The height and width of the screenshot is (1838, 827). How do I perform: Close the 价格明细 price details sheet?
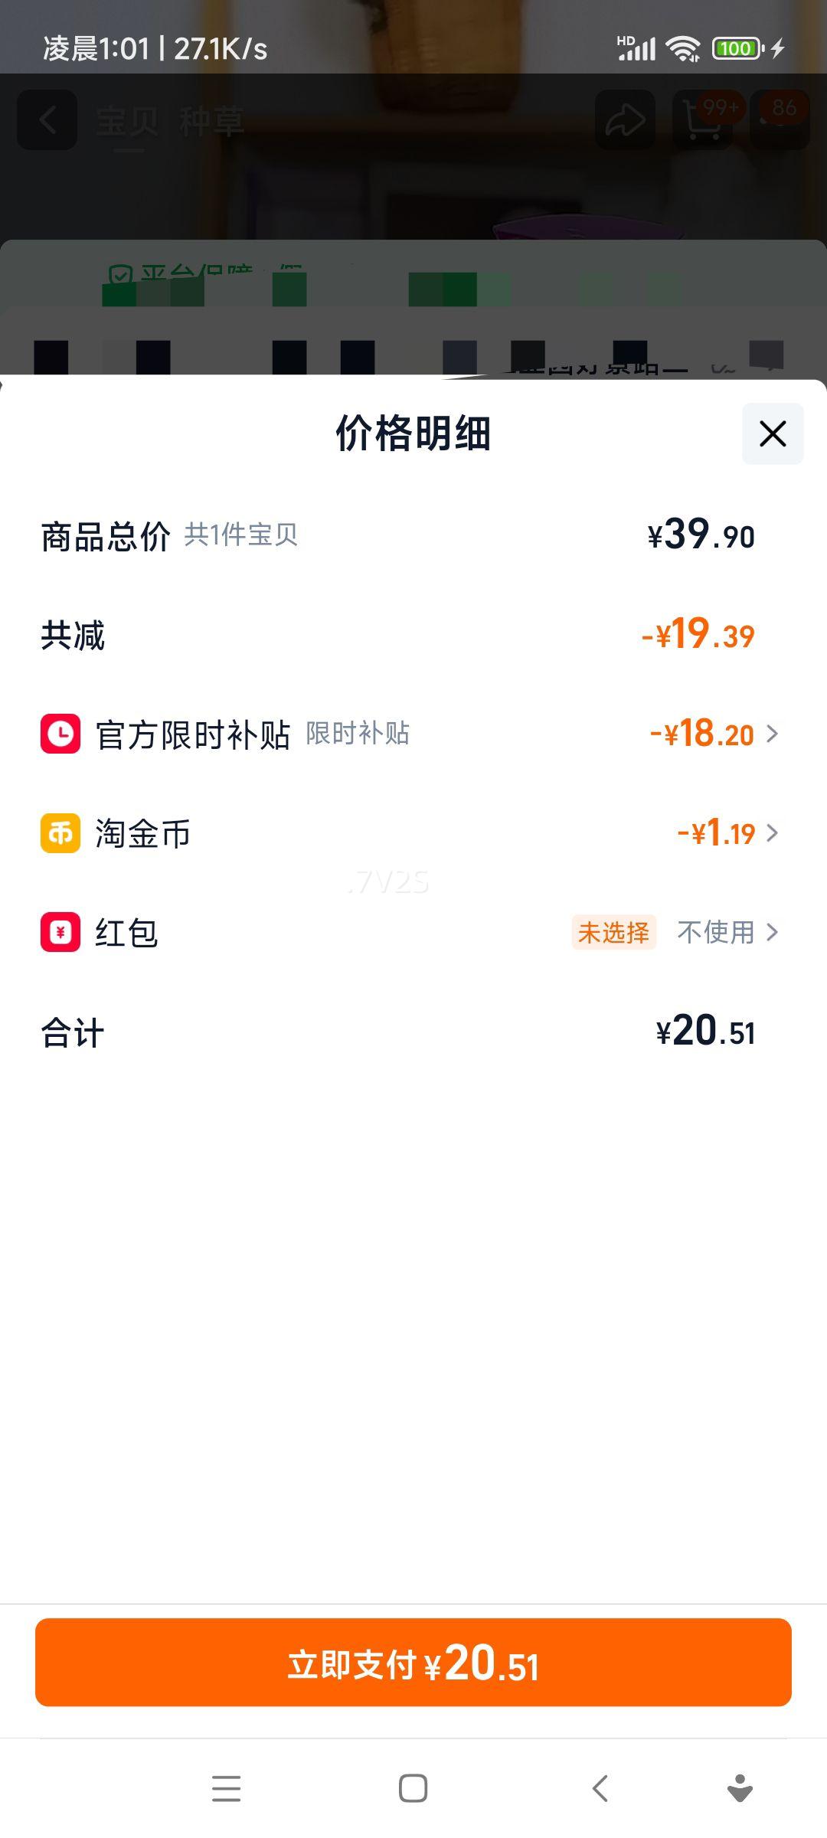coord(773,433)
